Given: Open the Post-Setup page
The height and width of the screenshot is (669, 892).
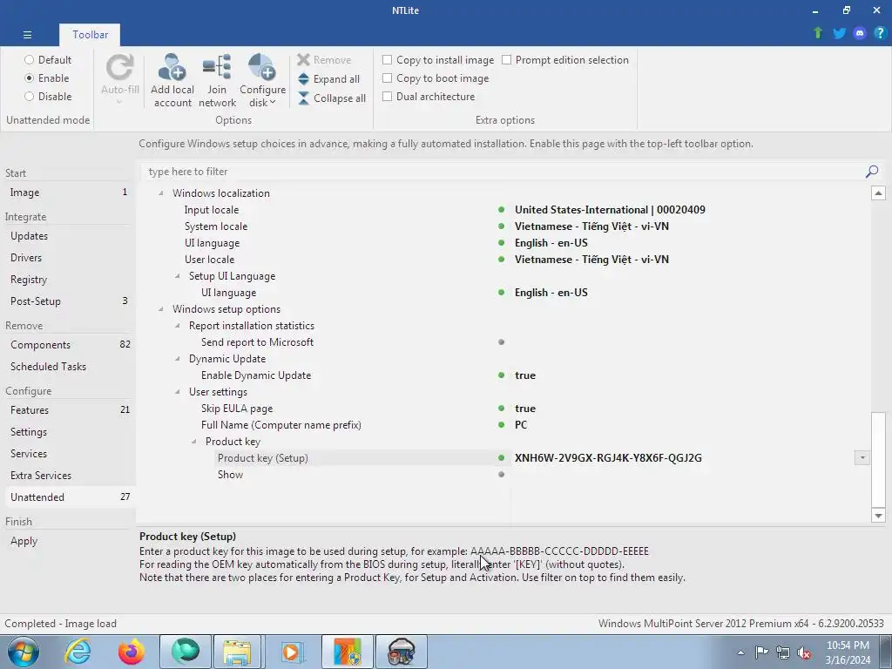Looking at the screenshot, I should pyautogui.click(x=68, y=301).
